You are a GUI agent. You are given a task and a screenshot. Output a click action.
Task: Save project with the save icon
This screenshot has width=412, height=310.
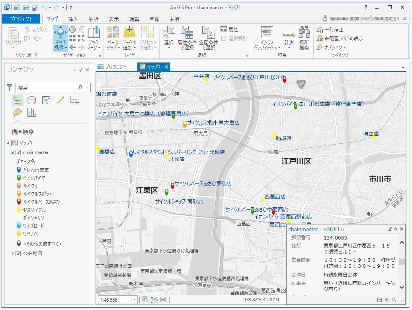tap(35, 7)
